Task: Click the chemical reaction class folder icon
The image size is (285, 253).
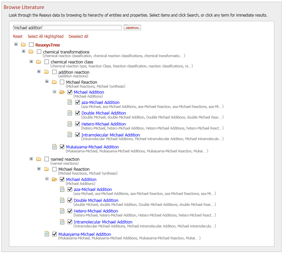Action: coord(39,62)
